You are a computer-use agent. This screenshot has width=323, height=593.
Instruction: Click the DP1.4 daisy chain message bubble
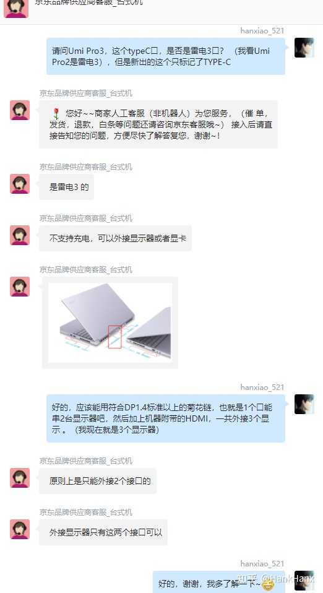click(x=166, y=418)
